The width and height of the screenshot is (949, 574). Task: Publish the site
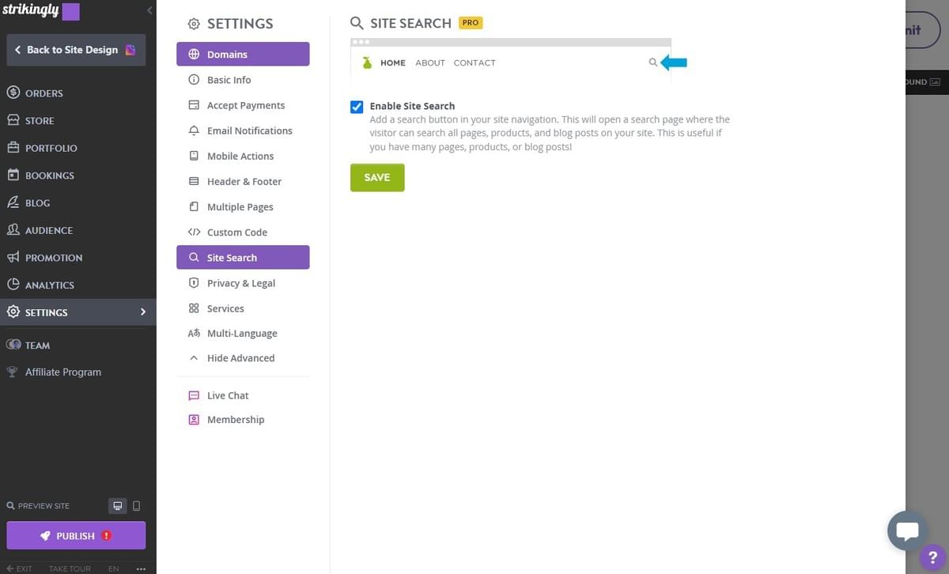tap(76, 535)
